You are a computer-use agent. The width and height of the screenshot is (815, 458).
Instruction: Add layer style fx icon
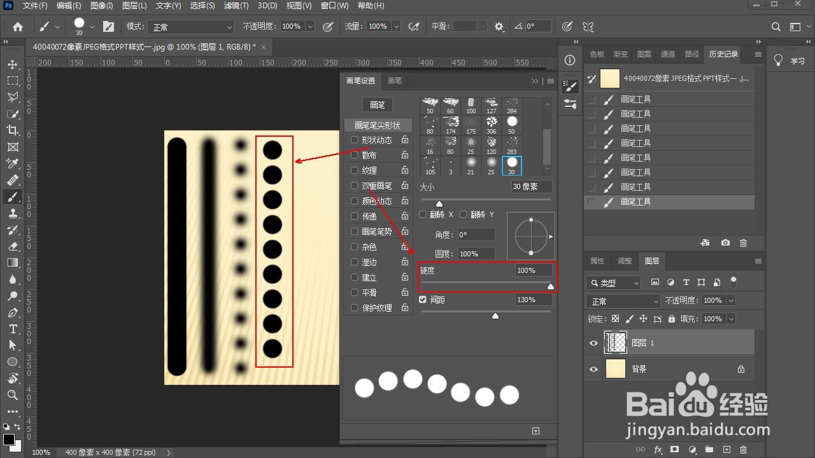[x=658, y=450]
